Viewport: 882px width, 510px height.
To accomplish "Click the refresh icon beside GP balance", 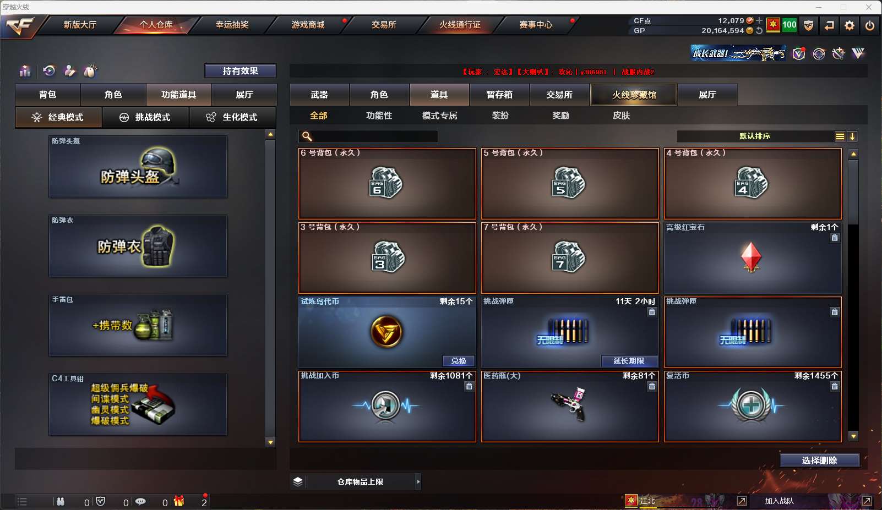I will (759, 31).
